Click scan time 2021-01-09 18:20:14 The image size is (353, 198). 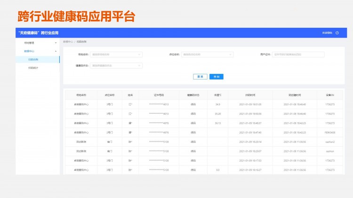[x=250, y=142]
